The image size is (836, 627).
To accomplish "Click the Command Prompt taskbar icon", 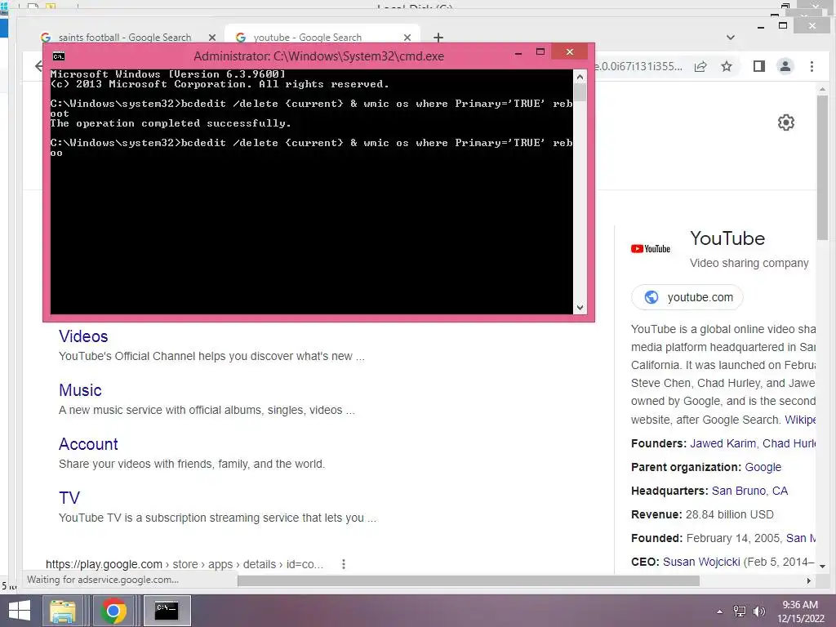I will [167, 611].
